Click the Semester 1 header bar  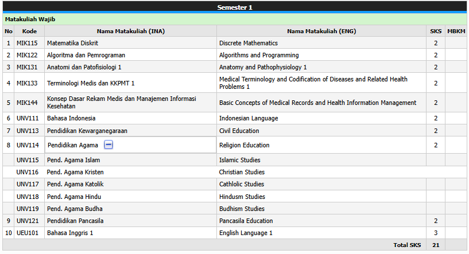click(234, 7)
